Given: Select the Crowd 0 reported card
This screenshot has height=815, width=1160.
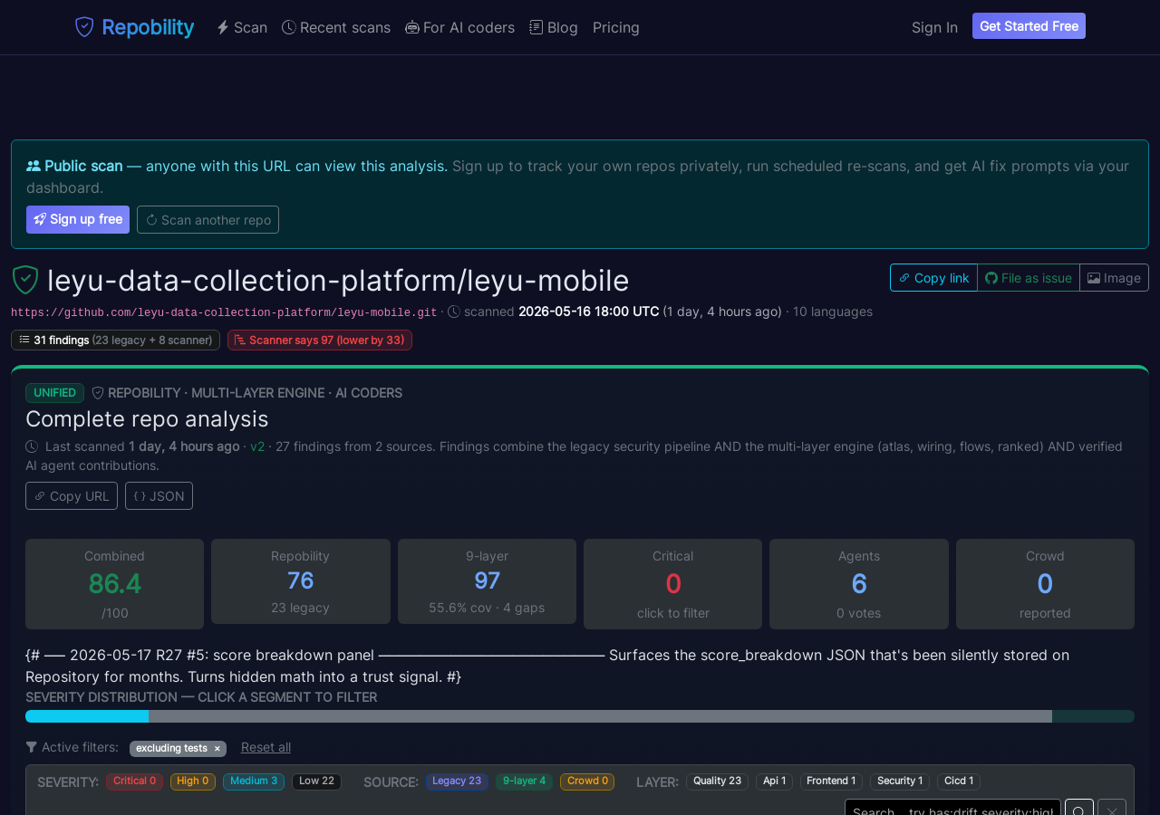Looking at the screenshot, I should click(1045, 584).
